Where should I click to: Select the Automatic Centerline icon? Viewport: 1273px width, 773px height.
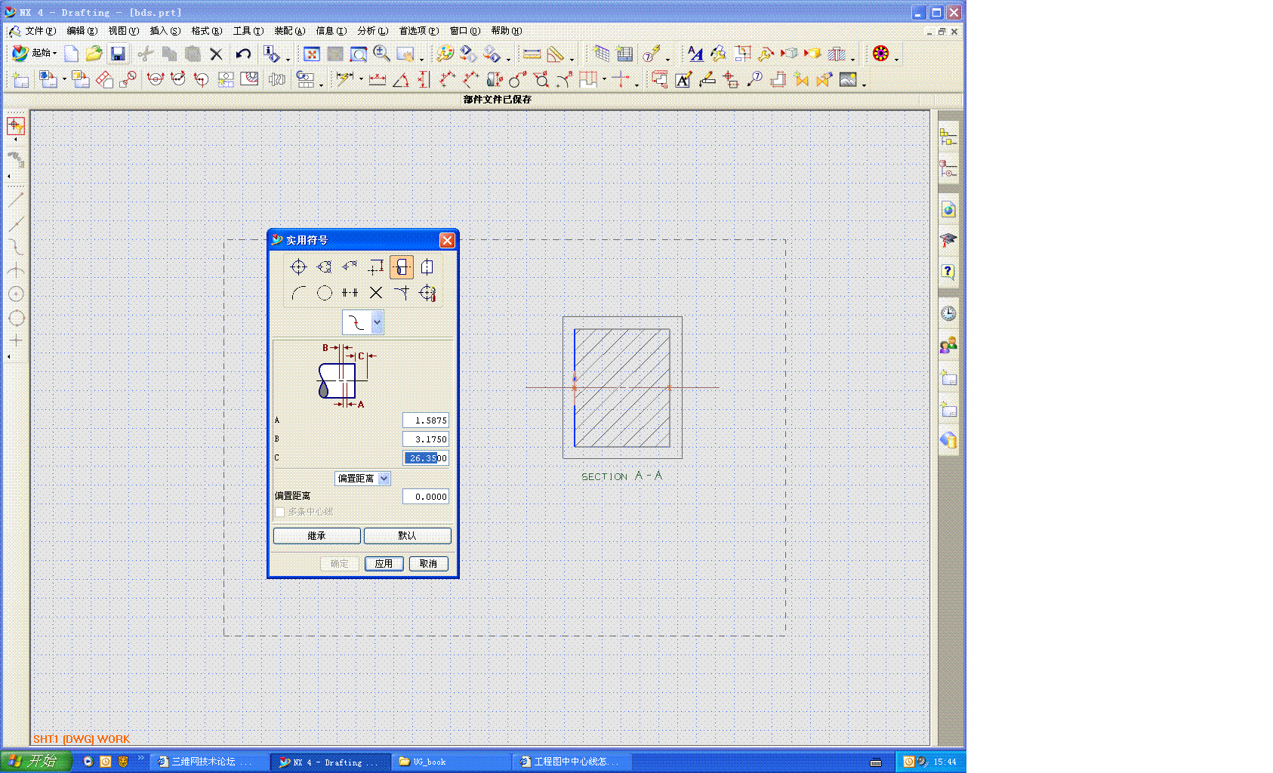pos(427,293)
